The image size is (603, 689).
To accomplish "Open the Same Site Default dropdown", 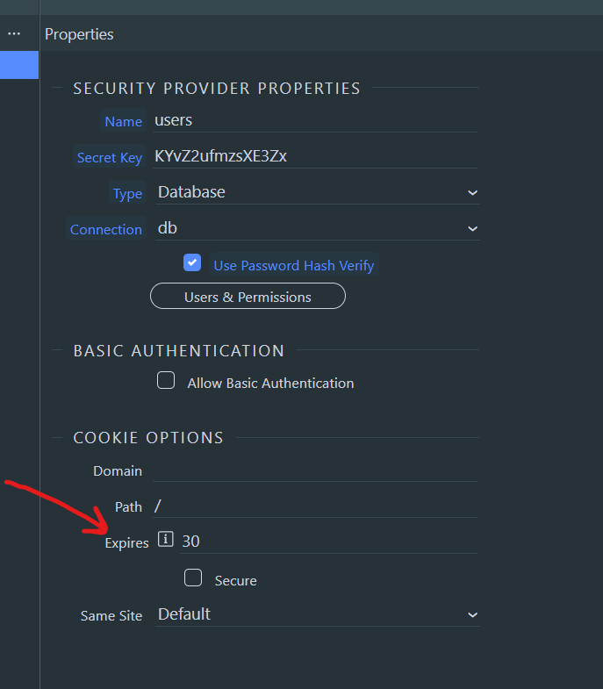I will (317, 614).
